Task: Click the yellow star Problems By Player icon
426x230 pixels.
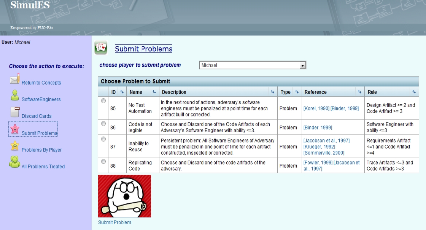Action: click(14, 146)
